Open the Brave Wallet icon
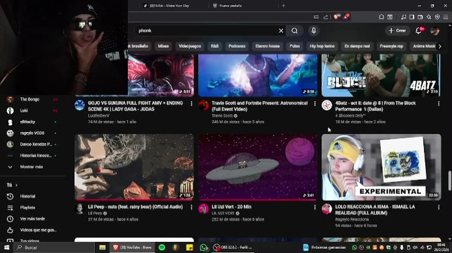The height and width of the screenshot is (253, 452). [420, 17]
